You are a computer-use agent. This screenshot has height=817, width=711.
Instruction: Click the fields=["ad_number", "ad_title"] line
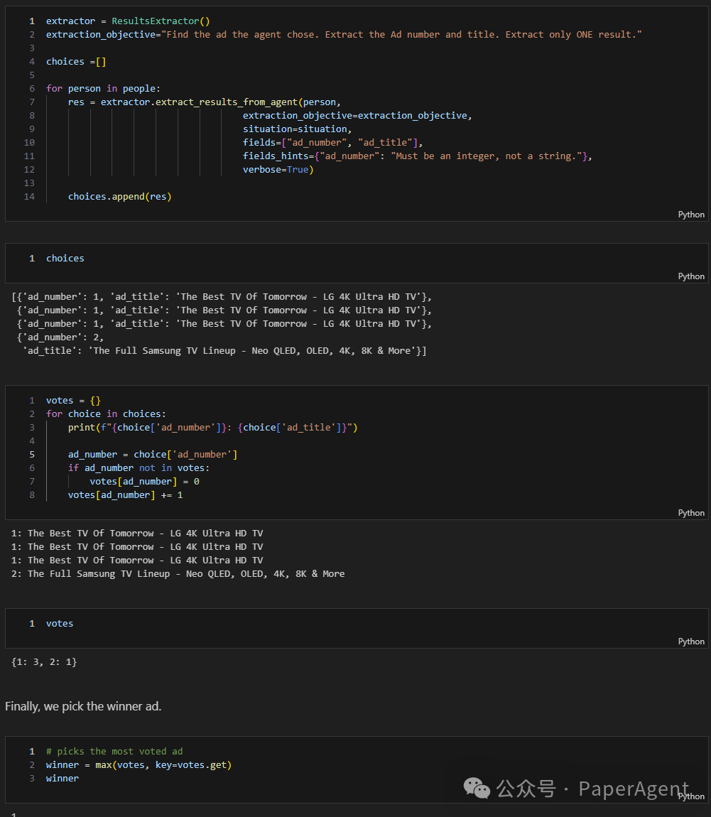coord(333,143)
